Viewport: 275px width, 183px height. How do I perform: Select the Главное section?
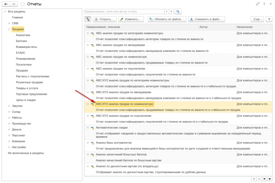click(x=17, y=17)
